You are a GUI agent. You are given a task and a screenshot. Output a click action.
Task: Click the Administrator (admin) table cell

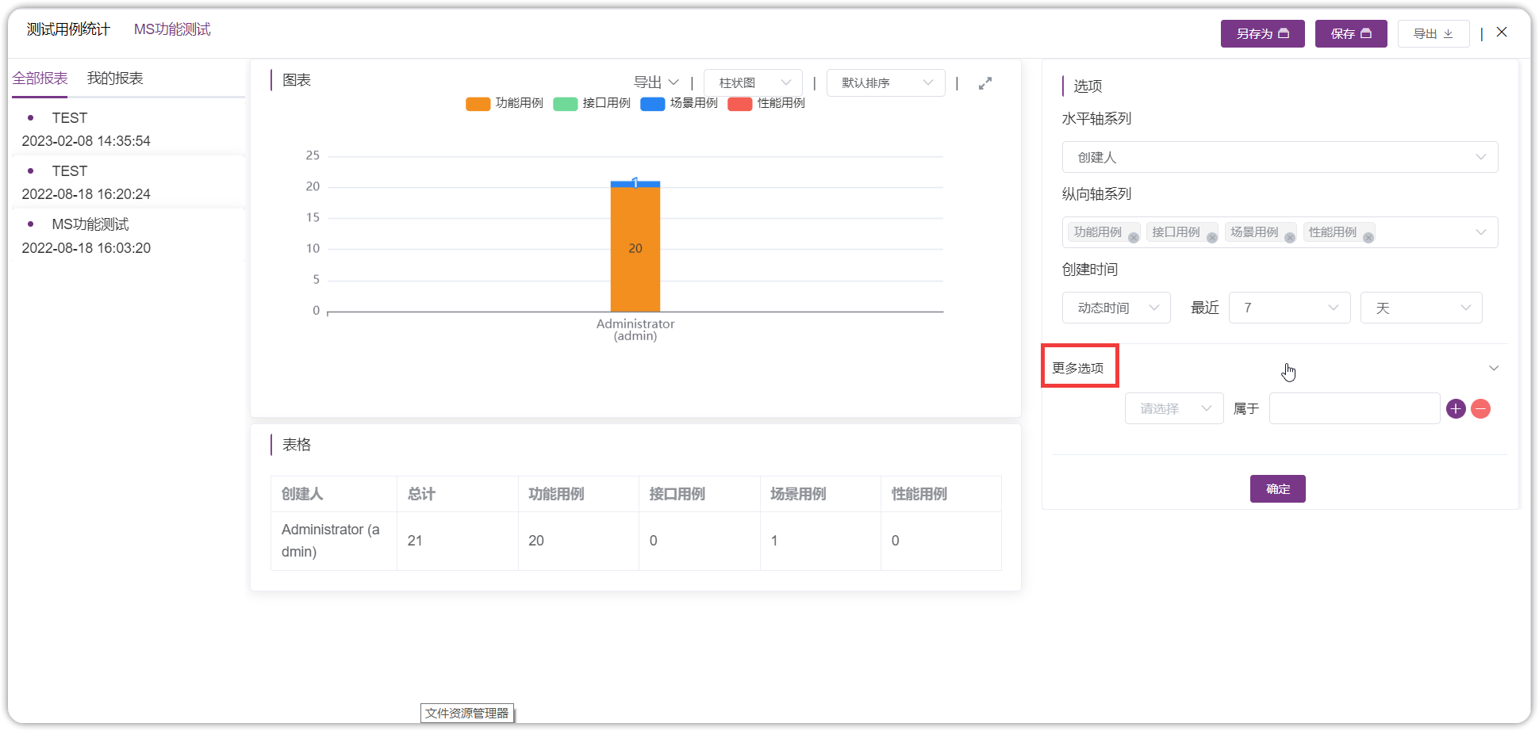coord(334,541)
